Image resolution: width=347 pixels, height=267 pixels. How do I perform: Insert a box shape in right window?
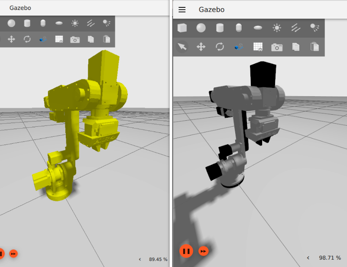(182, 28)
